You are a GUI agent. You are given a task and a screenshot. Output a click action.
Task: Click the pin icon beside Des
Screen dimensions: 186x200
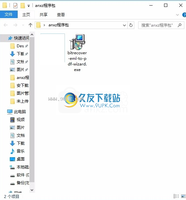(x=27, y=46)
